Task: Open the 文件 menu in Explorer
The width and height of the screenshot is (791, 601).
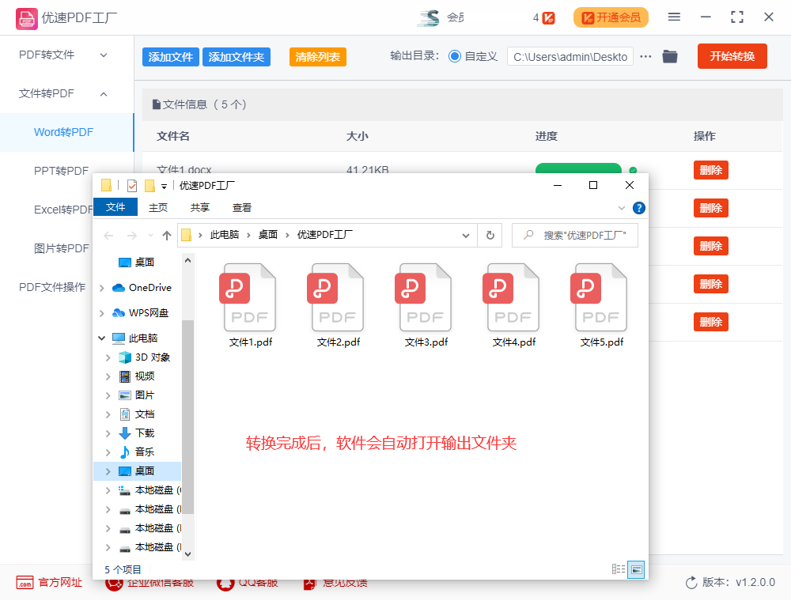Action: 115,207
